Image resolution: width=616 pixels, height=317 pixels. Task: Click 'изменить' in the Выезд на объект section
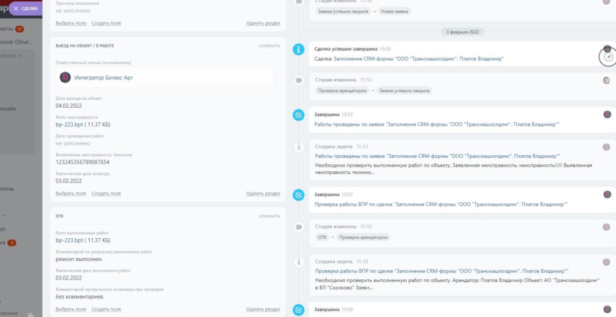pos(269,46)
